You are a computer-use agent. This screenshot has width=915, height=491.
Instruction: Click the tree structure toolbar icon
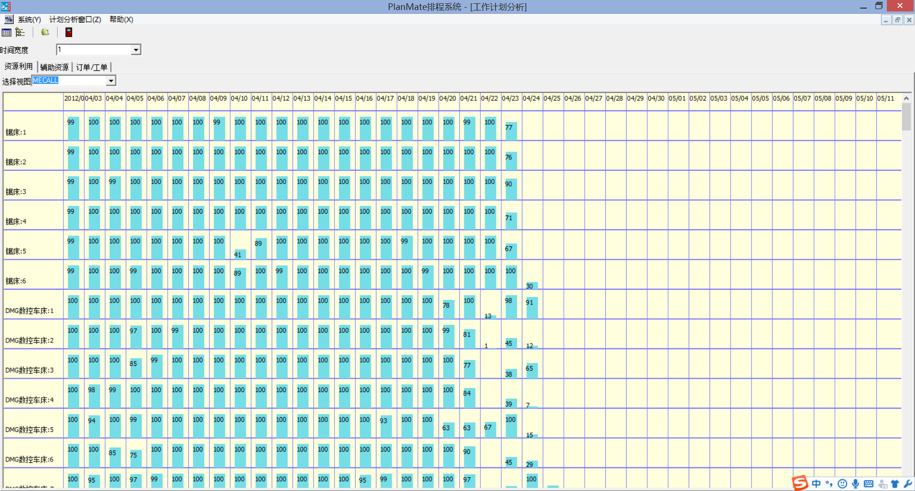coord(20,32)
